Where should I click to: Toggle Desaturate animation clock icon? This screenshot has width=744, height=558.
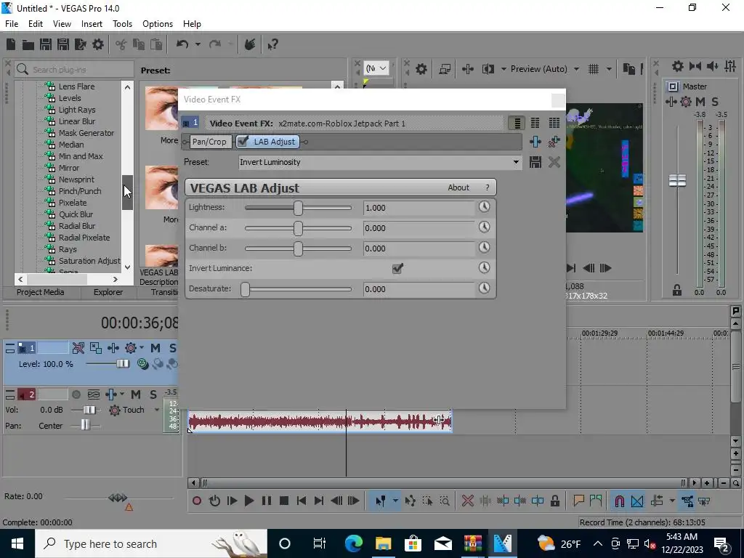[x=484, y=288]
